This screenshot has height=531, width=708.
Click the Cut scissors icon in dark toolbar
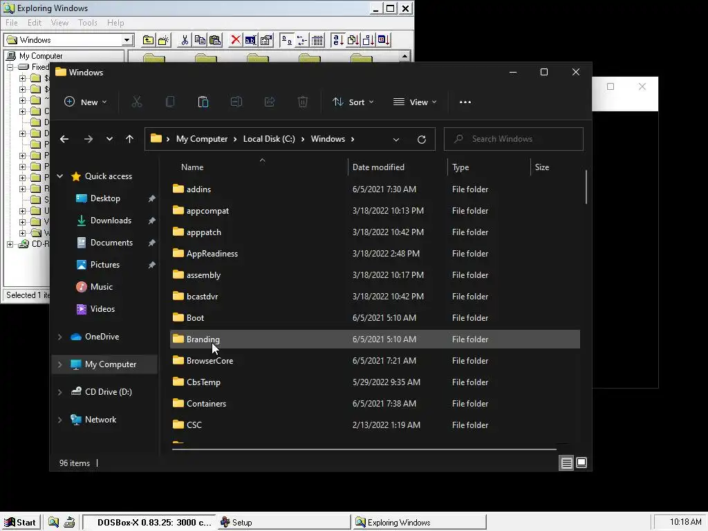(x=137, y=102)
